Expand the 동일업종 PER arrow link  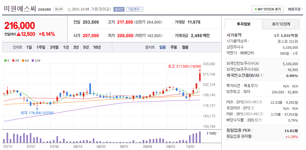pos(252,130)
